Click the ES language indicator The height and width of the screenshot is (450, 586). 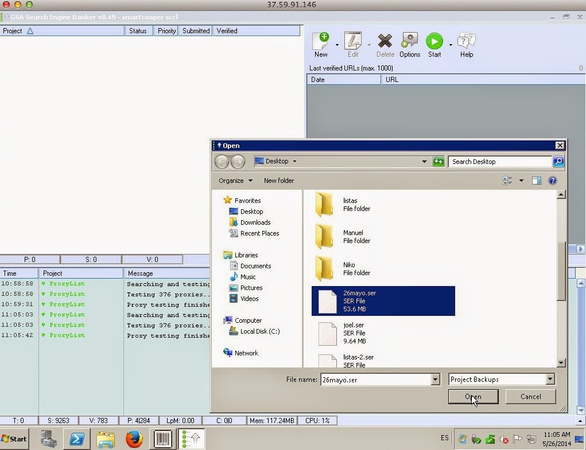point(444,438)
